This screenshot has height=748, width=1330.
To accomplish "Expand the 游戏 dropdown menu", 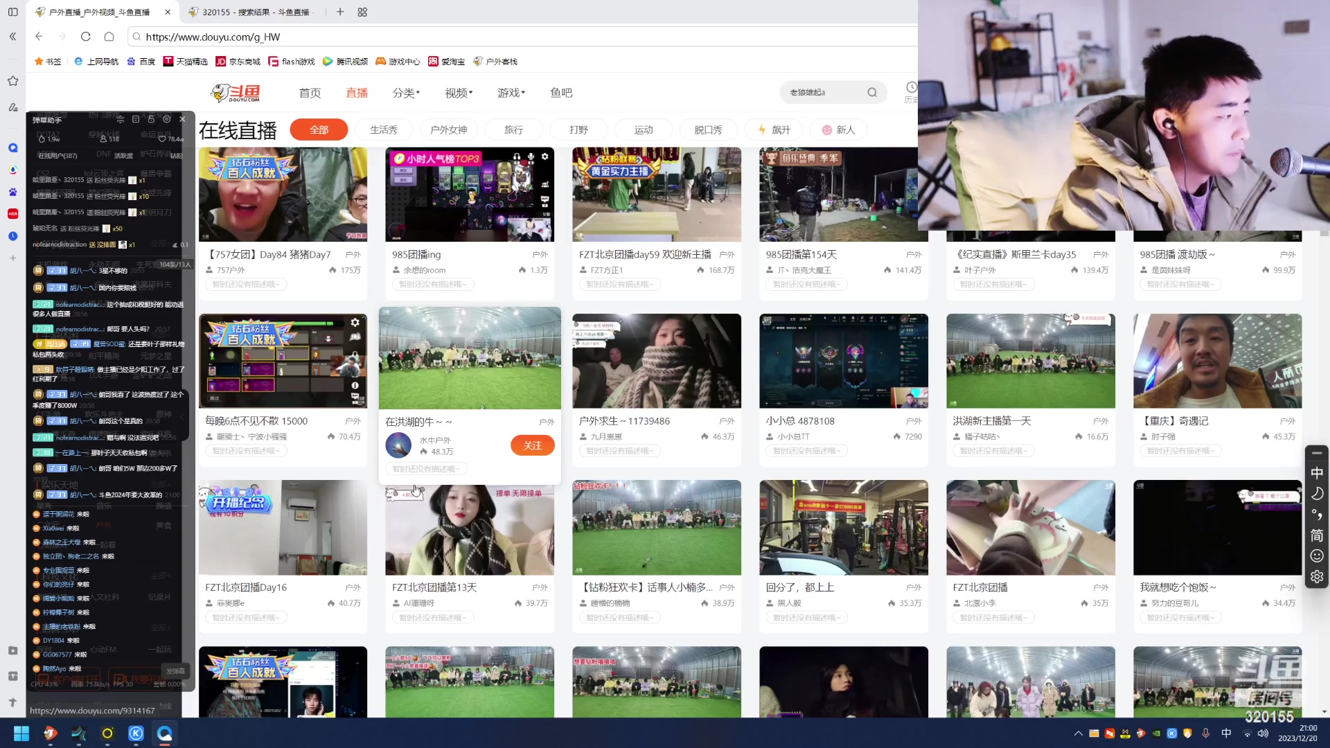I will (511, 93).
